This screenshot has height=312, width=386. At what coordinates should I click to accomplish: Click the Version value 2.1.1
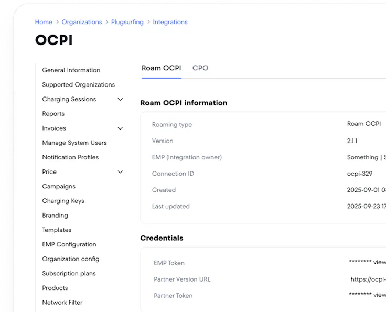352,141
